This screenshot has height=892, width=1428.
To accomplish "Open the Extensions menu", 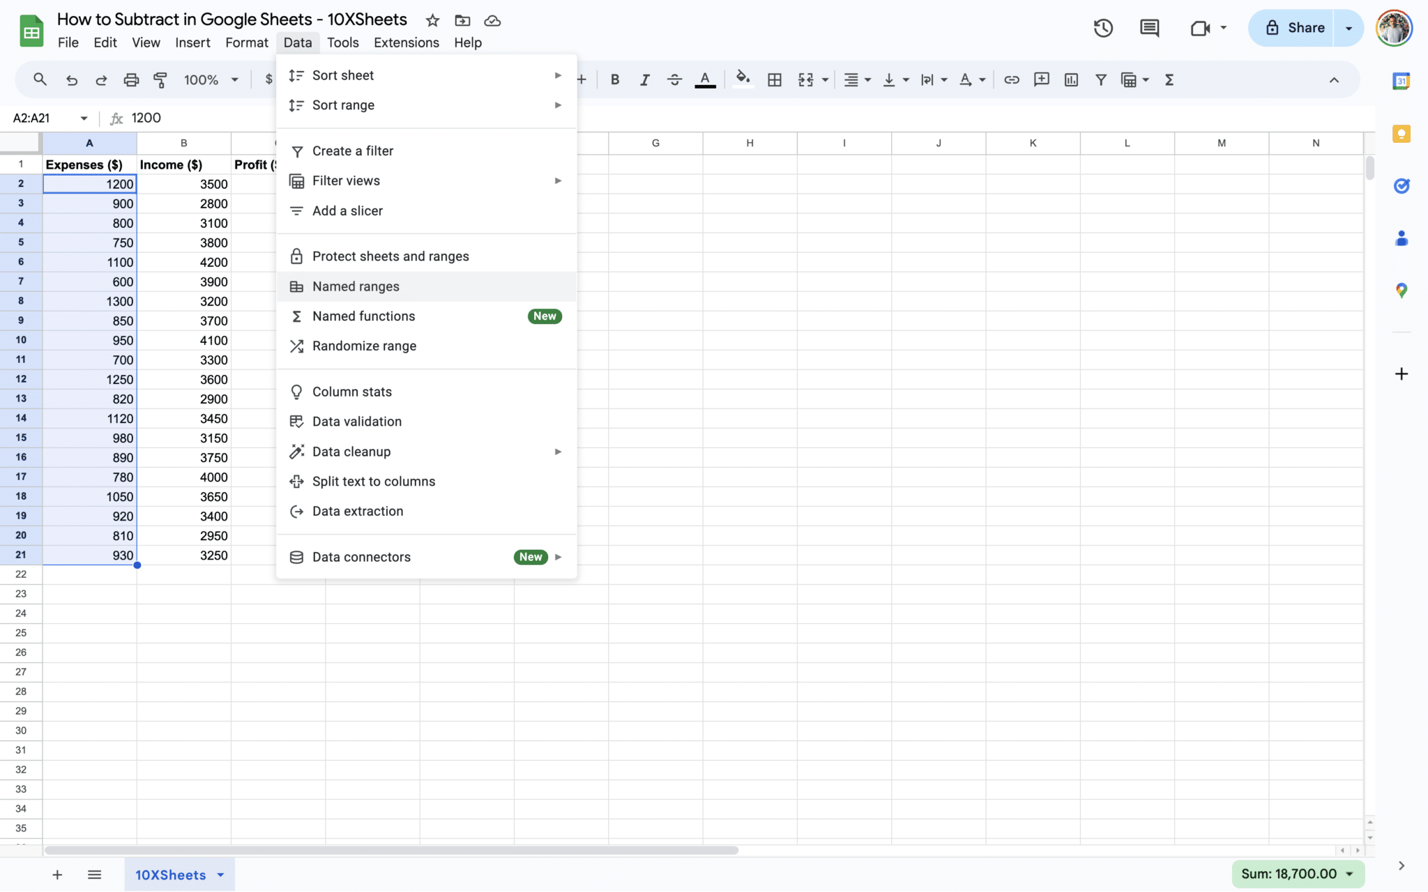I will coord(407,43).
